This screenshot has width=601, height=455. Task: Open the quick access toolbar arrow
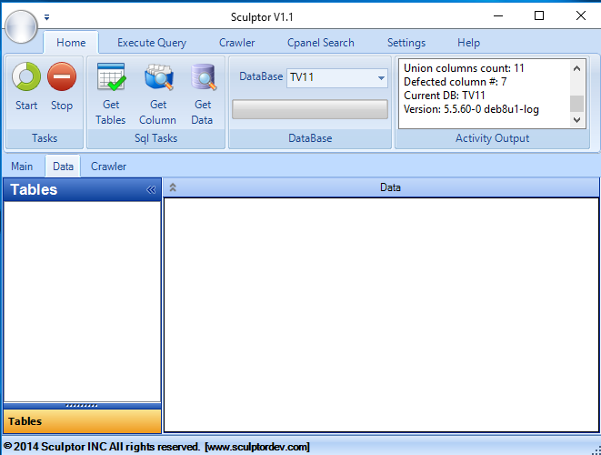tap(47, 16)
